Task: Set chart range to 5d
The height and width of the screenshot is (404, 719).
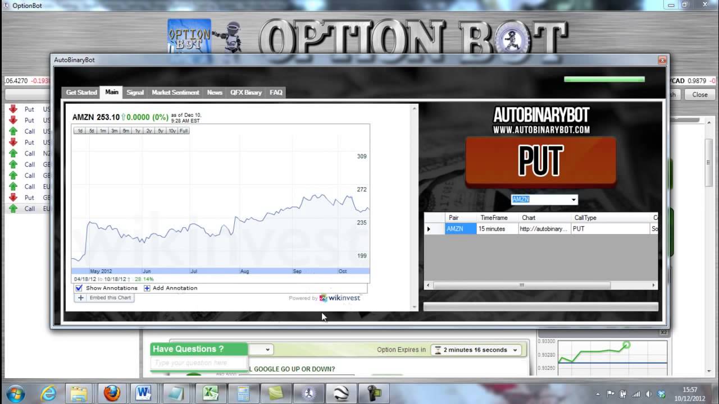Action: coord(92,131)
